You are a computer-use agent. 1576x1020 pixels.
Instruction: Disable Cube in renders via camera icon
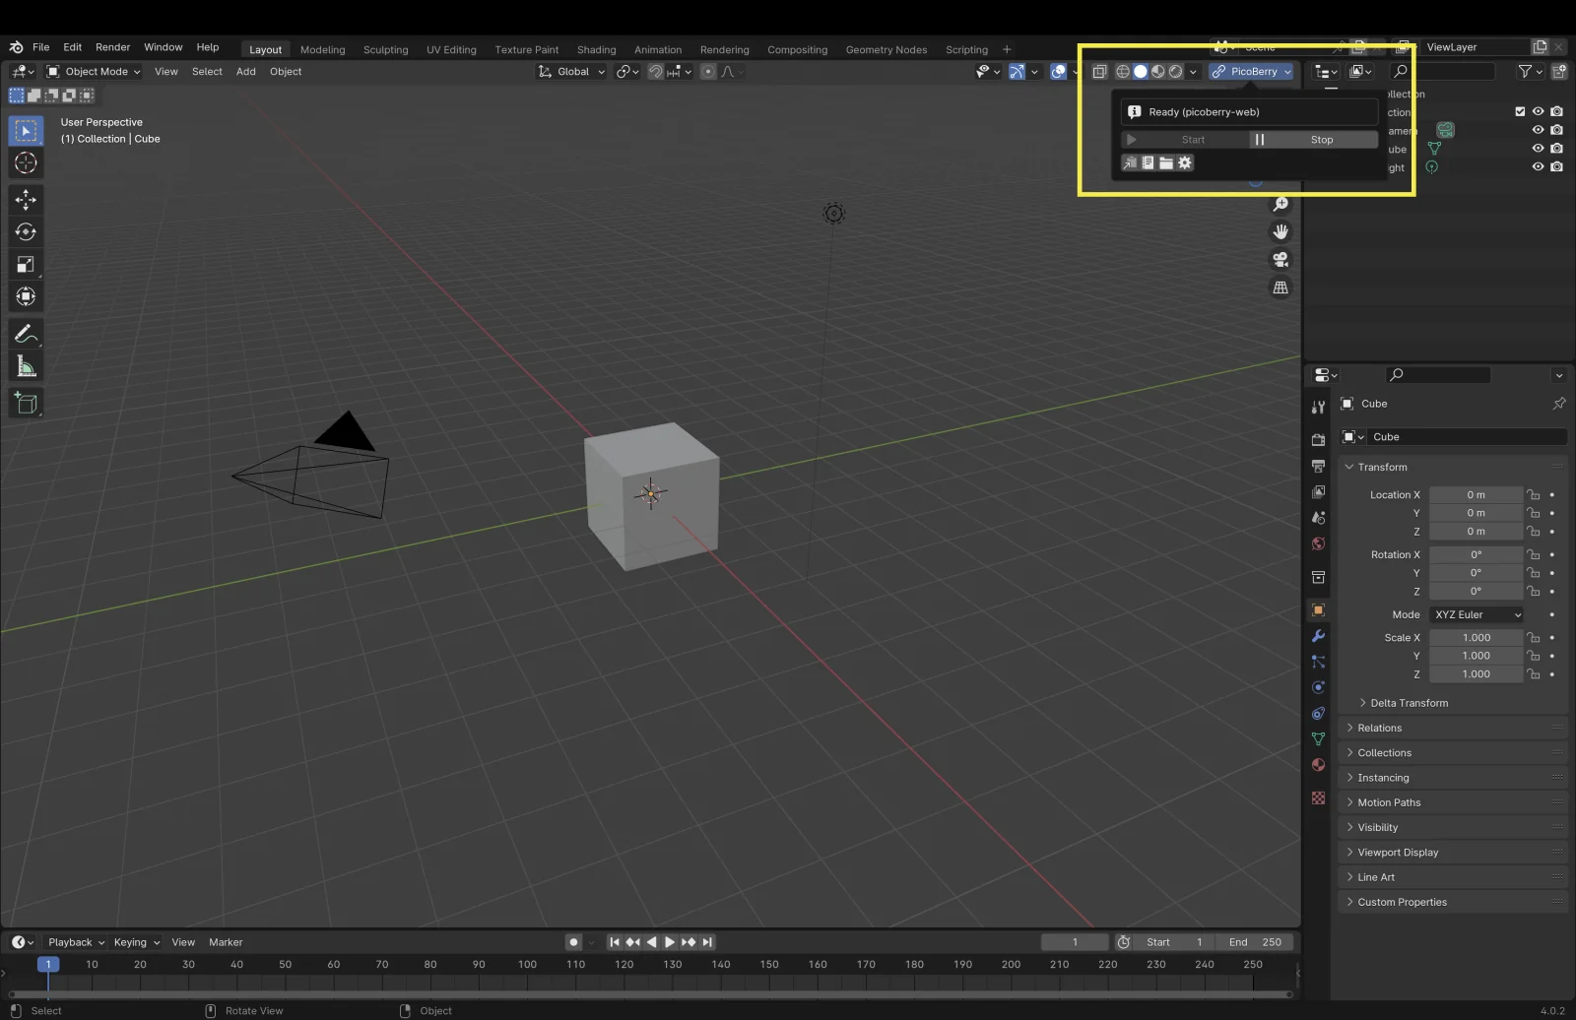[x=1556, y=148]
